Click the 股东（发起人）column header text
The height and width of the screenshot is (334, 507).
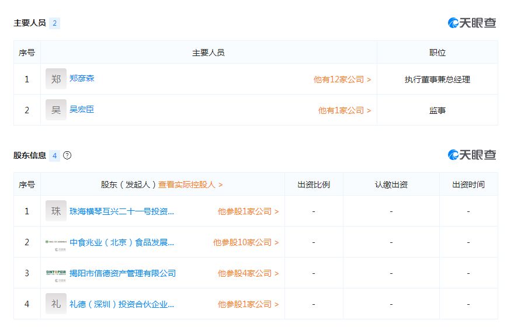click(x=129, y=185)
